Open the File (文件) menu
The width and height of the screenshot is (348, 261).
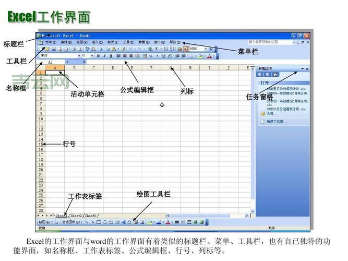point(51,42)
